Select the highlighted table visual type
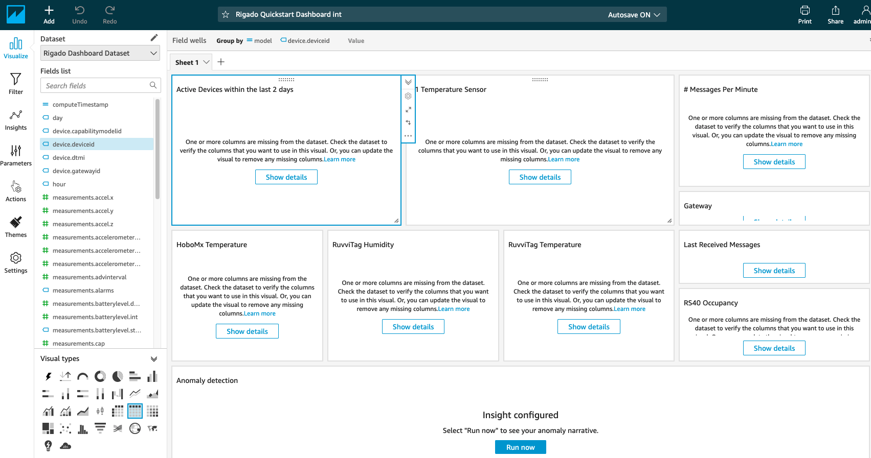The height and width of the screenshot is (458, 871). 135,411
